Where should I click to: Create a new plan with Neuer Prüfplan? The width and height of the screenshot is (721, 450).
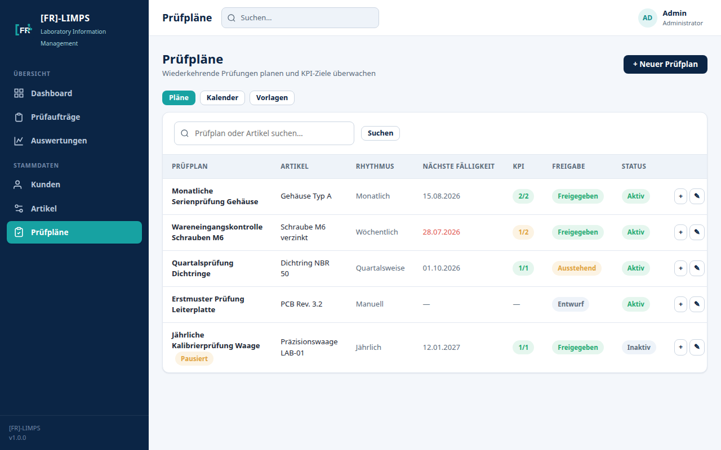click(x=665, y=64)
